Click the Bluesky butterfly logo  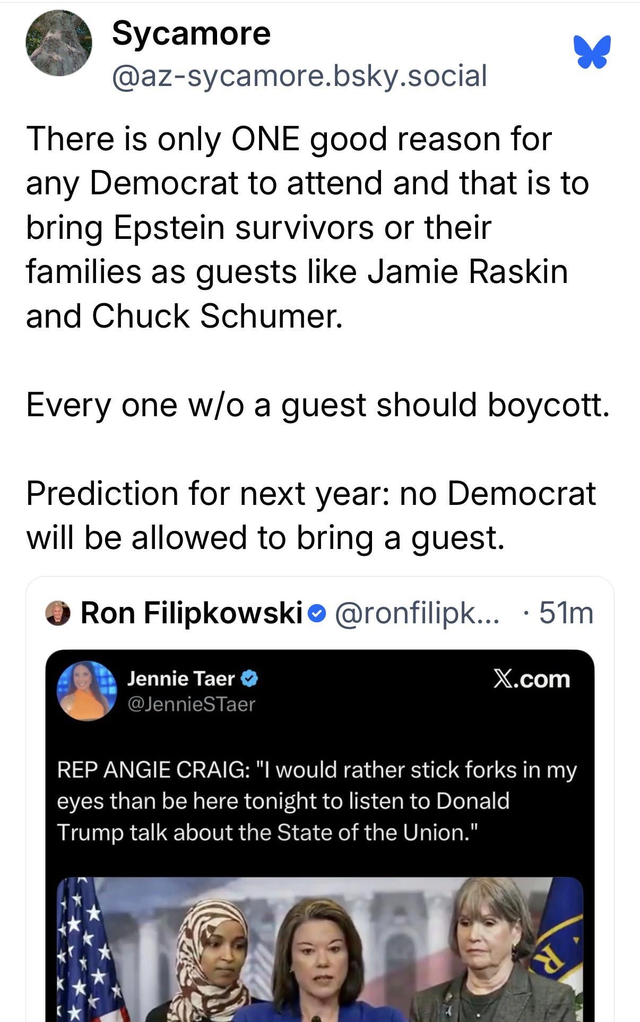(x=592, y=52)
